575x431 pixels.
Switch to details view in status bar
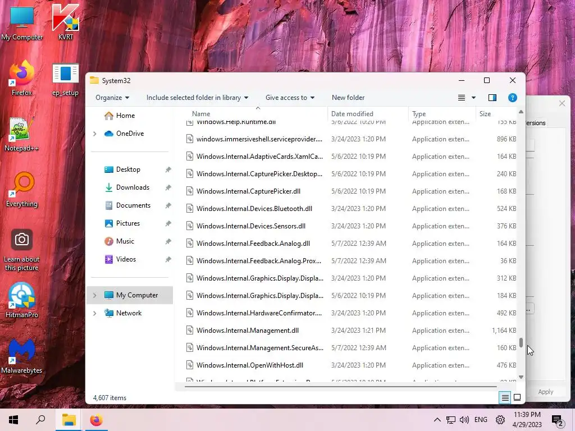pyautogui.click(x=505, y=398)
